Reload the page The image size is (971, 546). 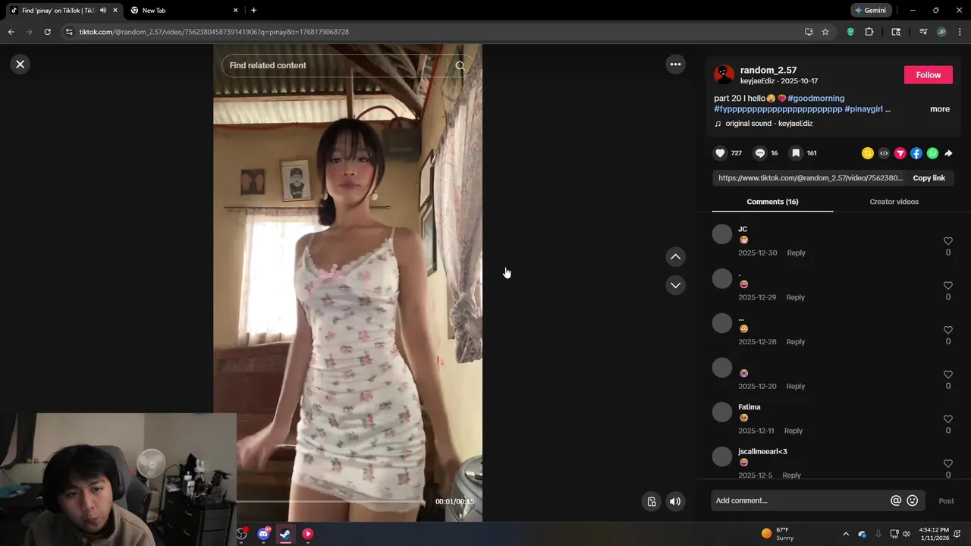47,32
